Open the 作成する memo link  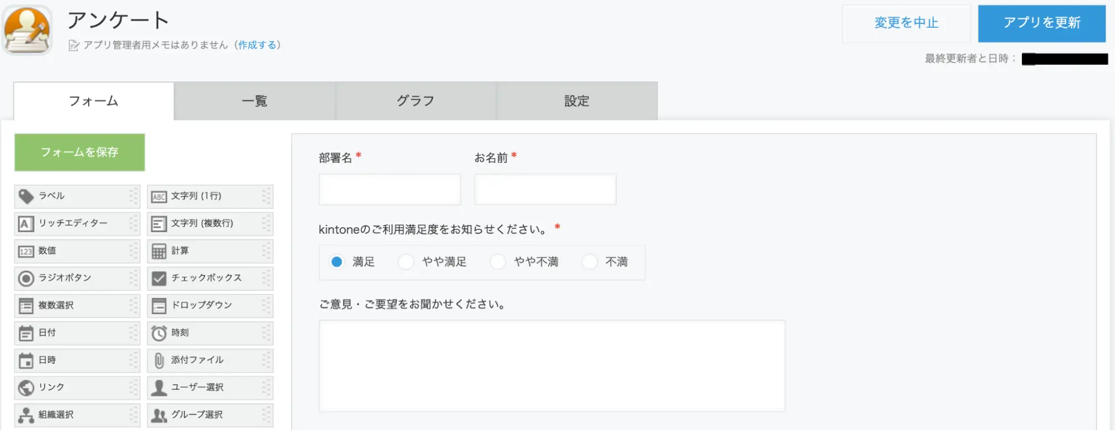point(257,45)
